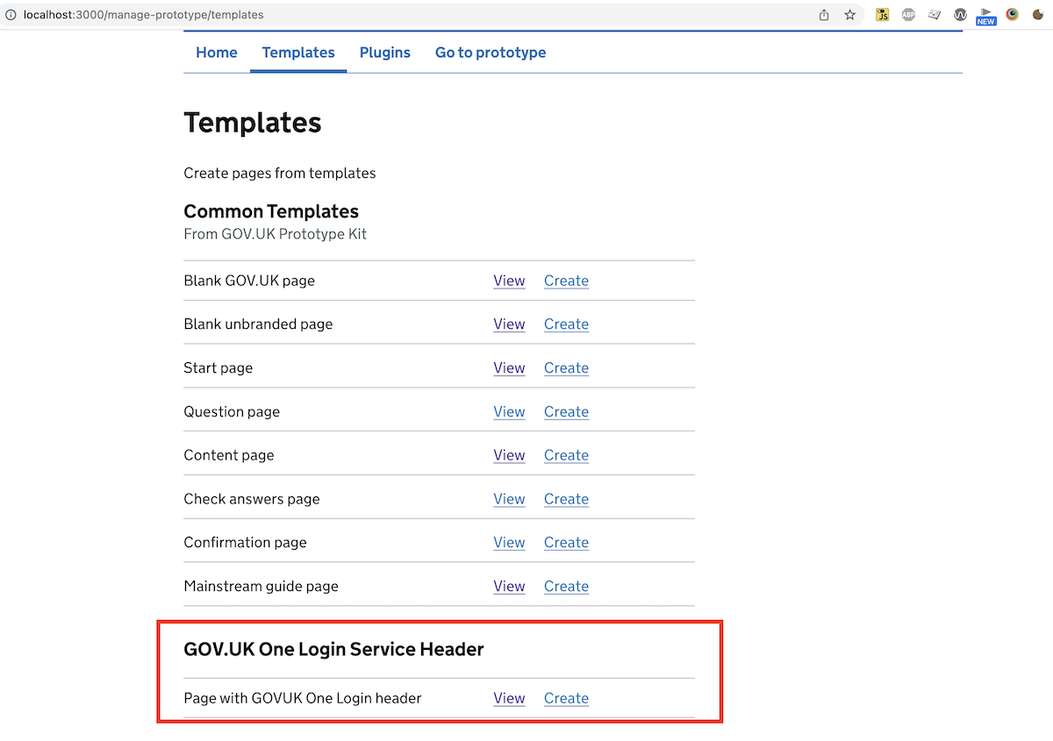
Task: Click the 'Question page' row label
Action: tap(232, 411)
